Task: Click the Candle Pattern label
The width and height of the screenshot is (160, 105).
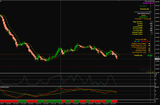Action: [141, 49]
